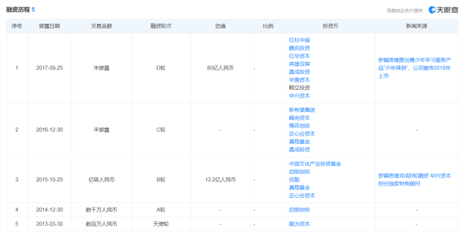
Task: Click the 披露日期 column header
Action: tap(49, 26)
